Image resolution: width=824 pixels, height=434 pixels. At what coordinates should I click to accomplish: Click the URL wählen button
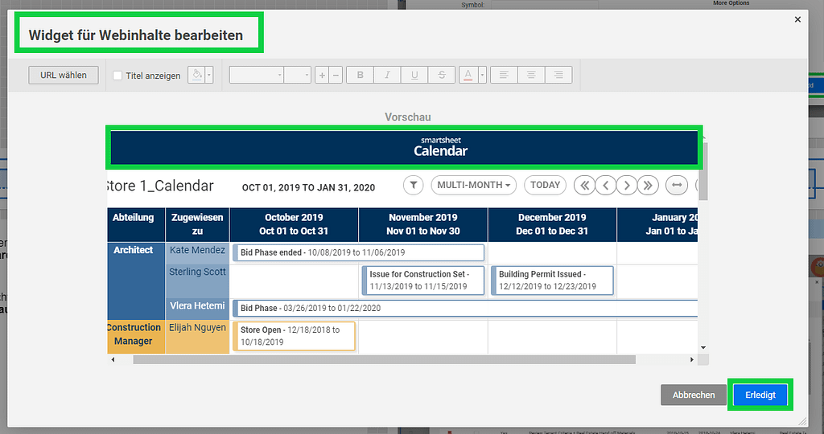(x=64, y=75)
